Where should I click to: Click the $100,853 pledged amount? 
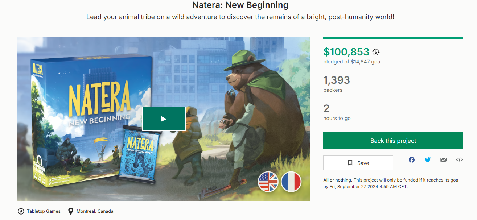pyautogui.click(x=346, y=52)
